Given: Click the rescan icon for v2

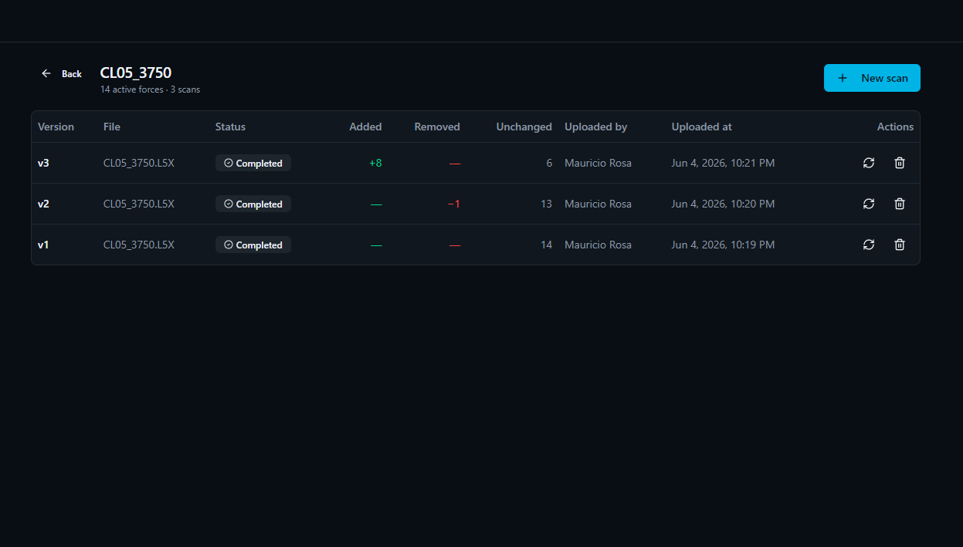Looking at the screenshot, I should [869, 204].
